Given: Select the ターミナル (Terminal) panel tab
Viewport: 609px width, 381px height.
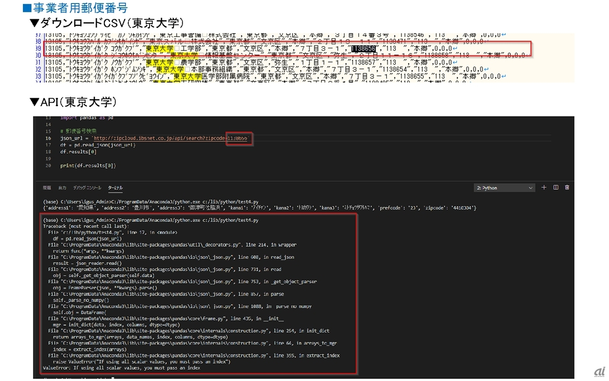Looking at the screenshot, I should click(115, 188).
